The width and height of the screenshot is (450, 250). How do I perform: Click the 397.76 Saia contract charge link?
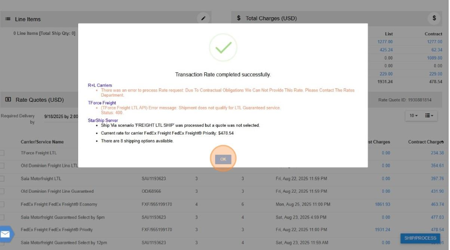pos(436,178)
